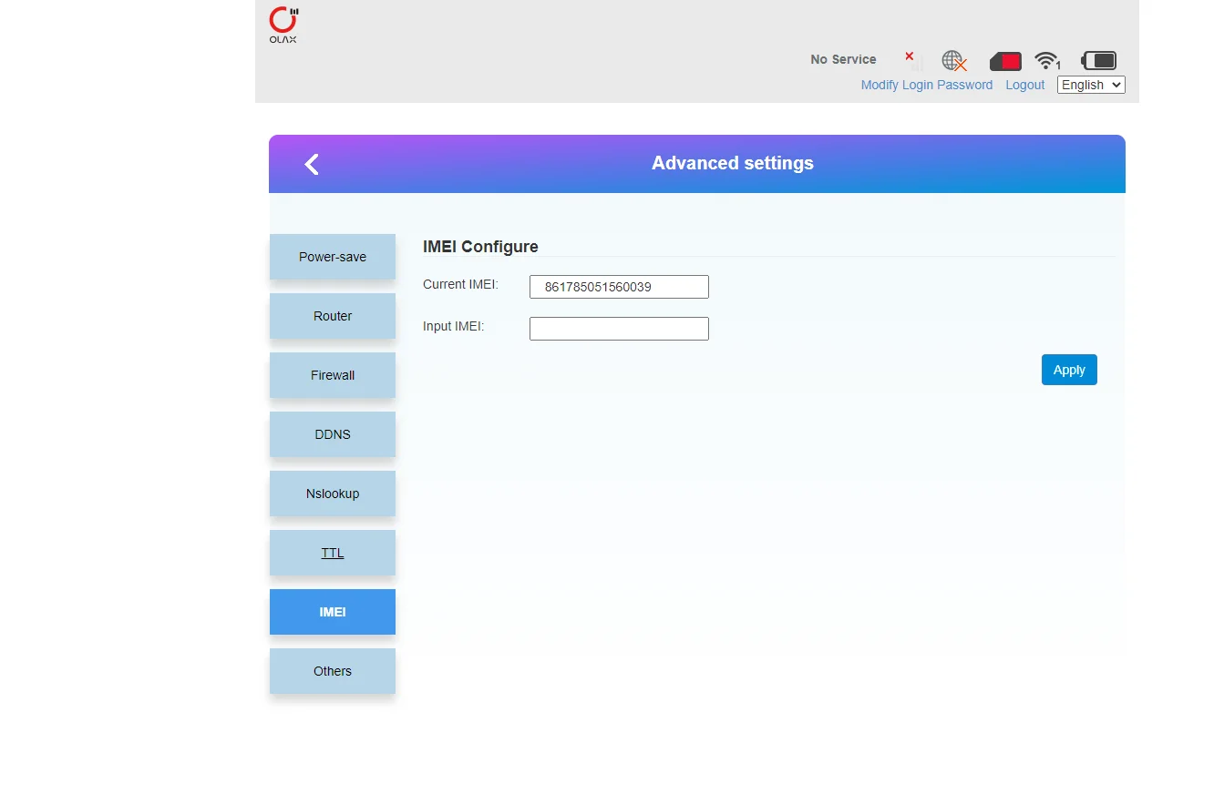This screenshot has height=794, width=1214.
Task: Open Modify Login Password link
Action: click(926, 85)
